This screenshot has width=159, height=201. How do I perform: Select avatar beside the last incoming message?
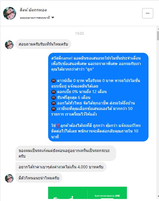pos(9,178)
